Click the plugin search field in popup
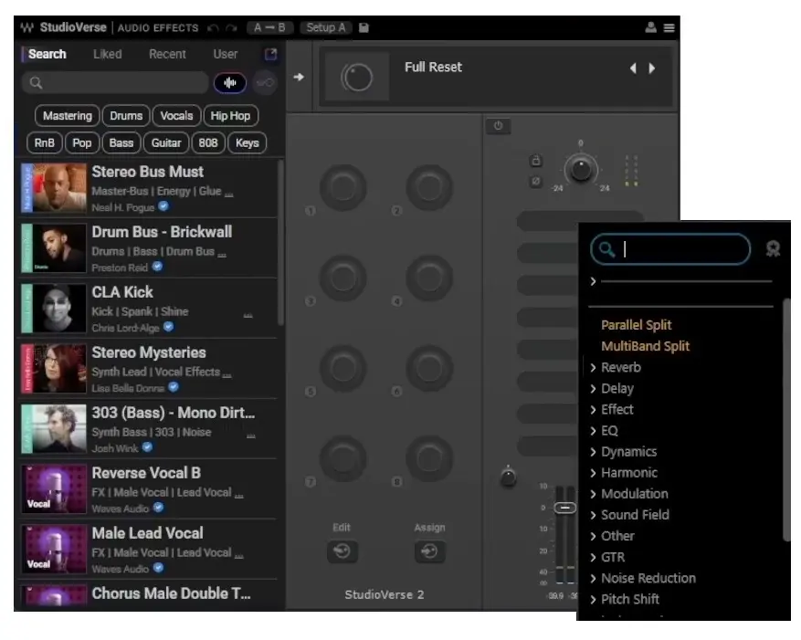This screenshot has width=801, height=640. [x=670, y=249]
